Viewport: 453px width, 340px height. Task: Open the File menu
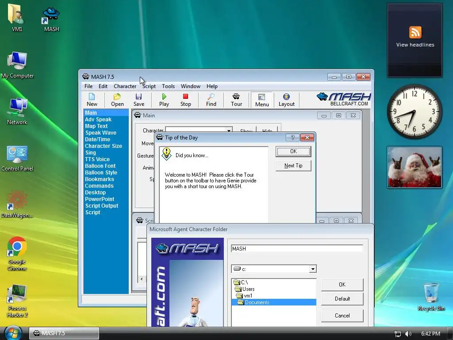[x=88, y=86]
